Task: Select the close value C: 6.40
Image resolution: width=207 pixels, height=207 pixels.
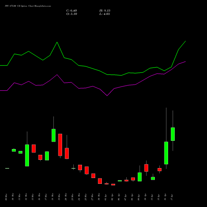Action: [x=72, y=11]
